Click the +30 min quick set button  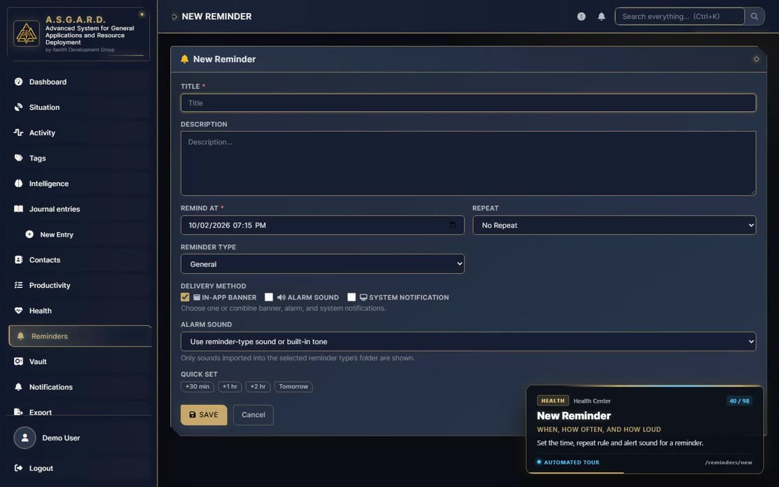[197, 387]
